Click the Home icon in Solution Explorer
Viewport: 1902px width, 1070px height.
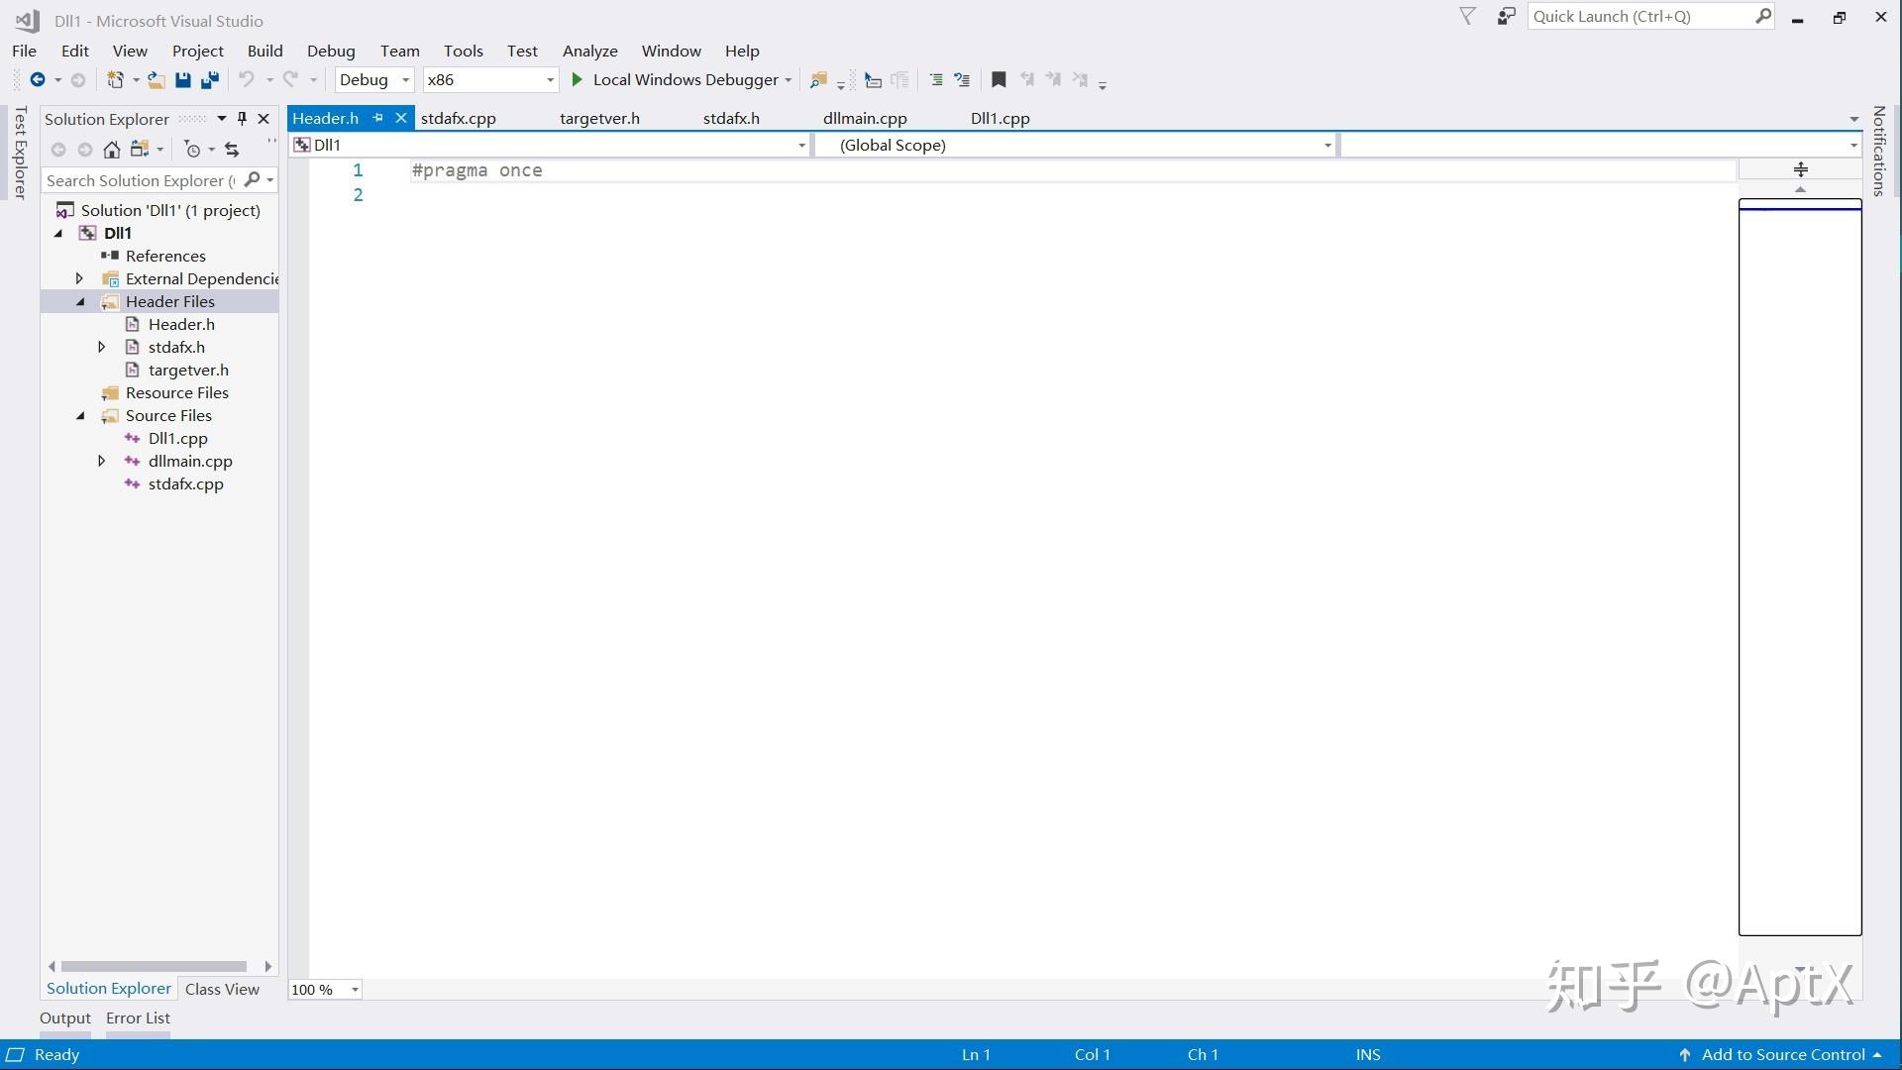click(112, 150)
